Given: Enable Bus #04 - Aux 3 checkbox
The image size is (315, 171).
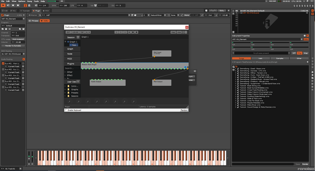Looking at the screenshot, I should (x=3, y=81).
